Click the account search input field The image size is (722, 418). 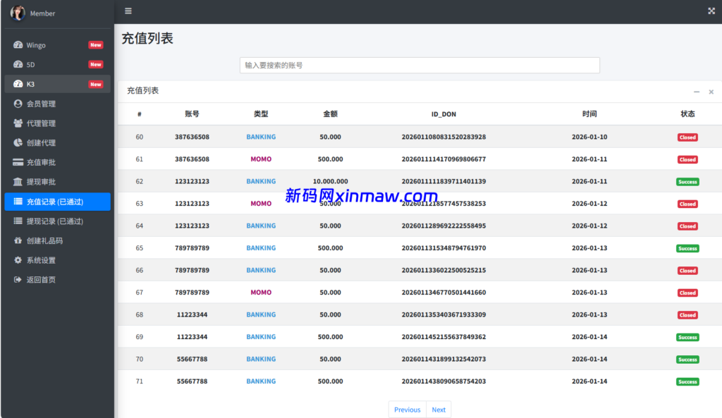coord(418,65)
